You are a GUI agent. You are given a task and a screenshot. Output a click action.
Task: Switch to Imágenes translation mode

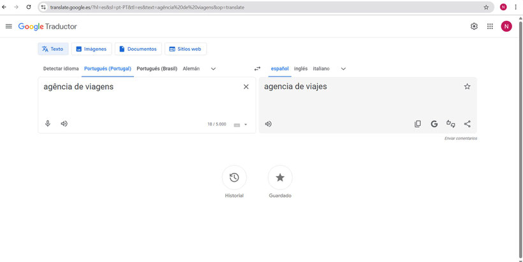[x=91, y=49]
